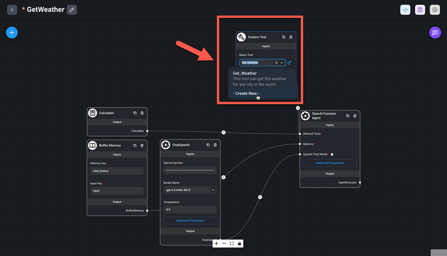Open the API code embed button
This screenshot has height=256, width=447.
coord(405,10)
